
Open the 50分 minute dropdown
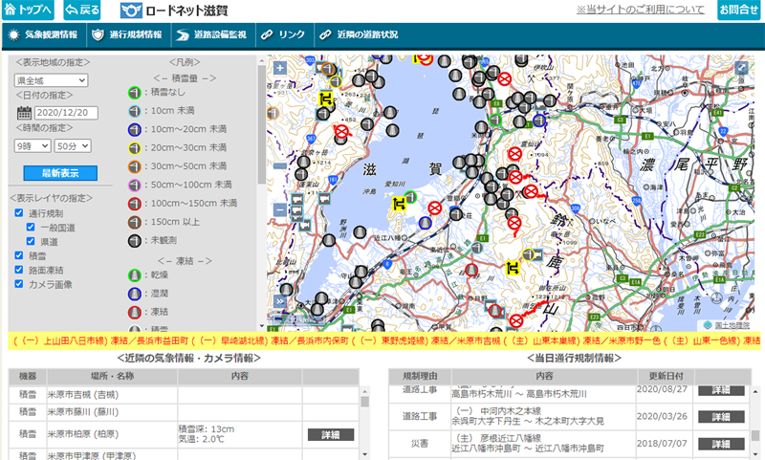tap(72, 145)
